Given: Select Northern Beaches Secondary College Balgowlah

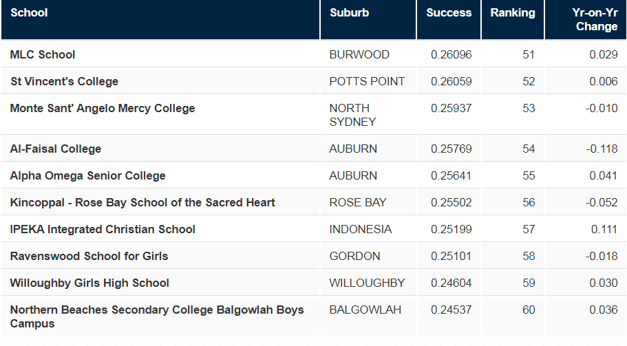Looking at the screenshot, I should pos(157,316).
